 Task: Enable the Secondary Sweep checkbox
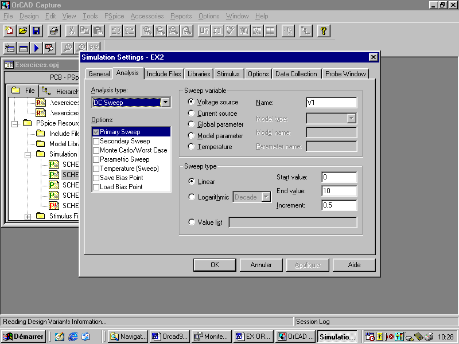[x=96, y=141]
